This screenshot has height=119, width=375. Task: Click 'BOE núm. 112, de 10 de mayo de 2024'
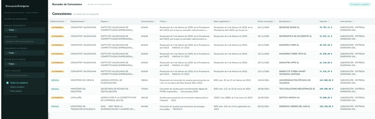232,89
